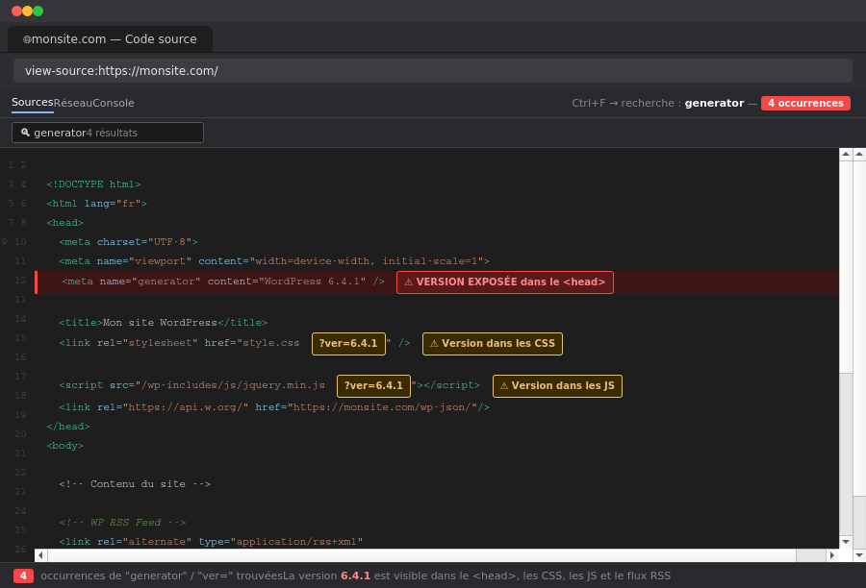
Task: Click the horizontal scrollbar left arrow
Action: click(40, 555)
